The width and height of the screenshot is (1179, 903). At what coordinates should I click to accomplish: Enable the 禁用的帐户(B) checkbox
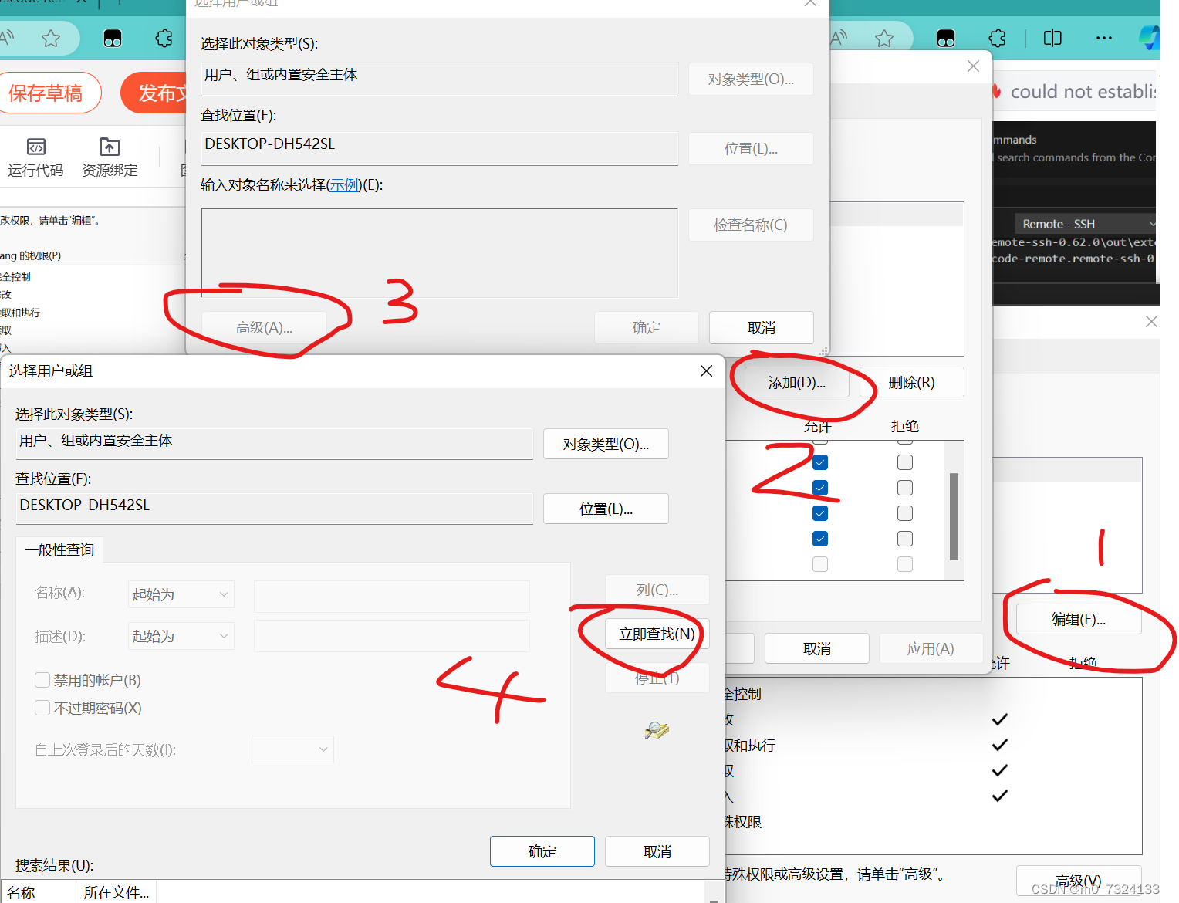42,680
